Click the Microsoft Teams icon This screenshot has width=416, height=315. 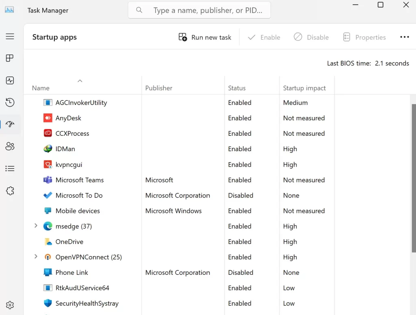[48, 180]
